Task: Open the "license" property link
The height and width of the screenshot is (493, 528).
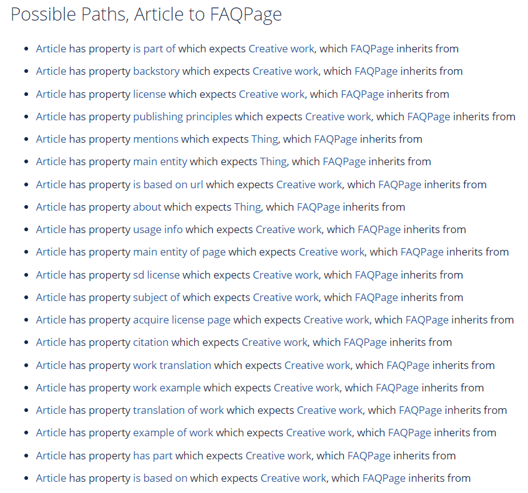Action: pos(150,94)
